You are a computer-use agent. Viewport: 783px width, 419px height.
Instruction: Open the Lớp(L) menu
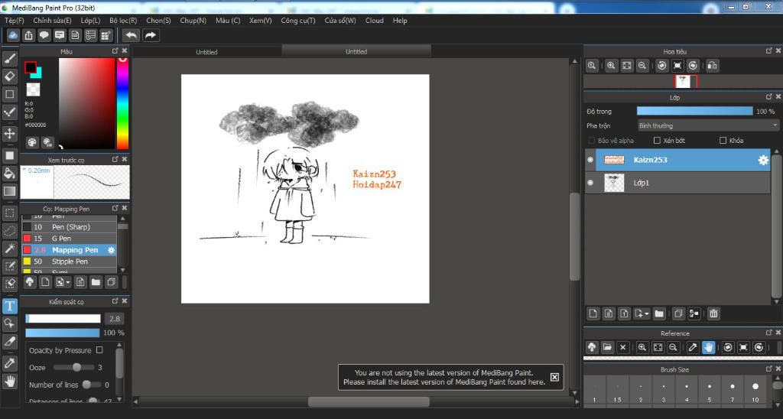pyautogui.click(x=90, y=21)
